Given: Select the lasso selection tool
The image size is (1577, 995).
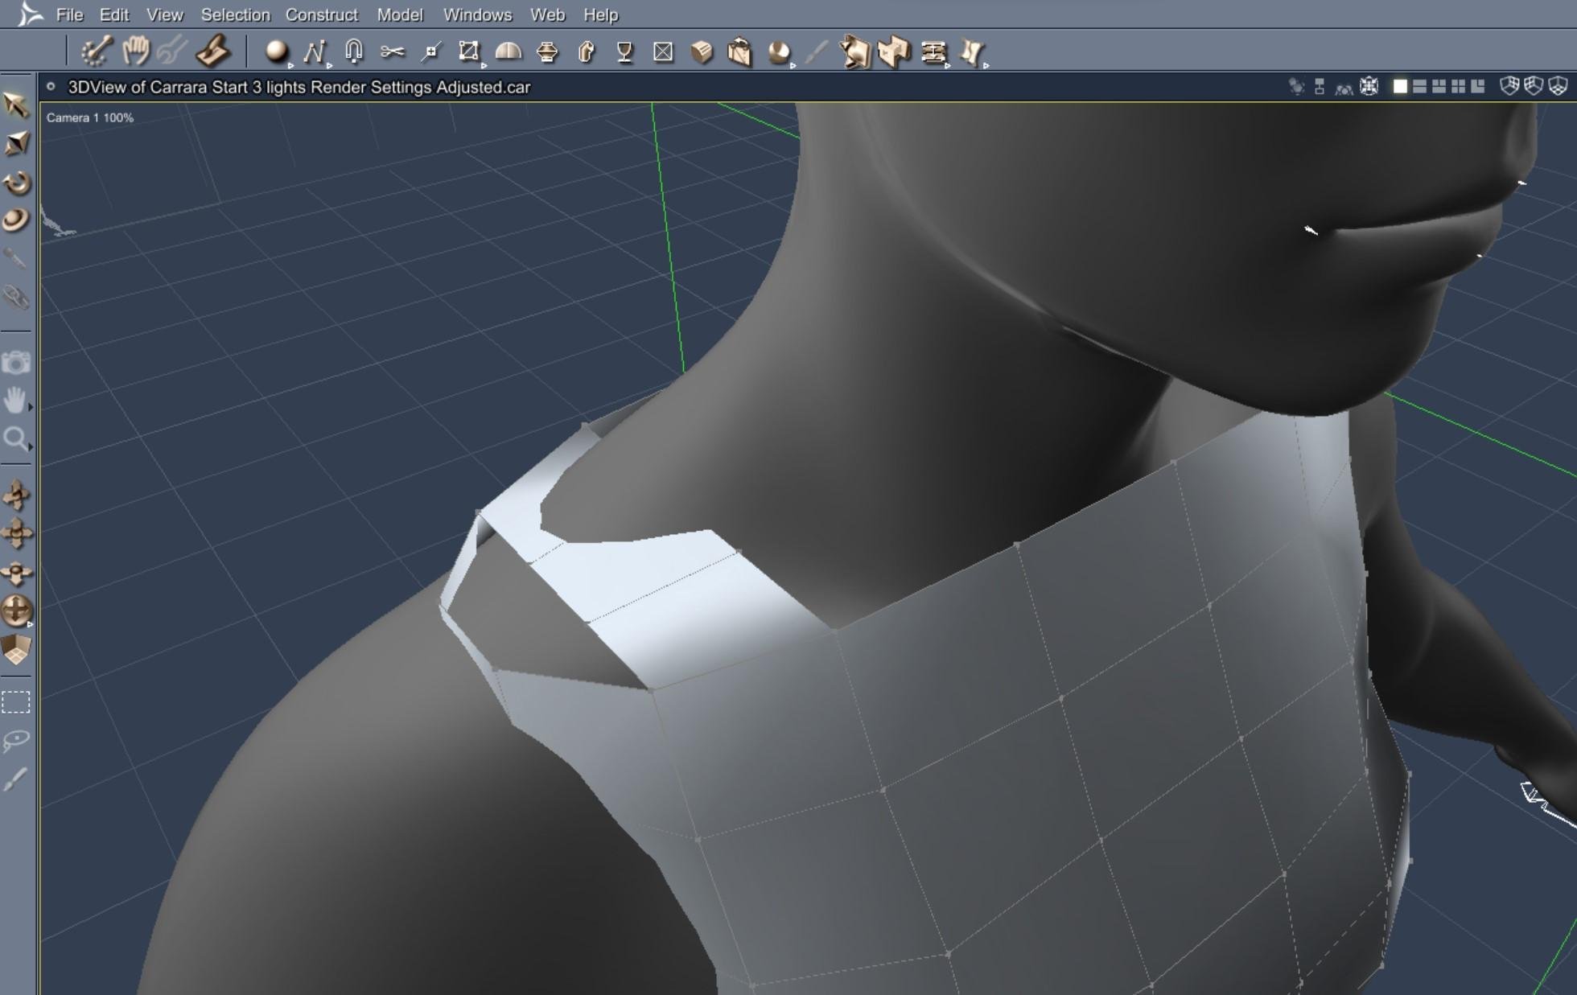Looking at the screenshot, I should pos(16,739).
